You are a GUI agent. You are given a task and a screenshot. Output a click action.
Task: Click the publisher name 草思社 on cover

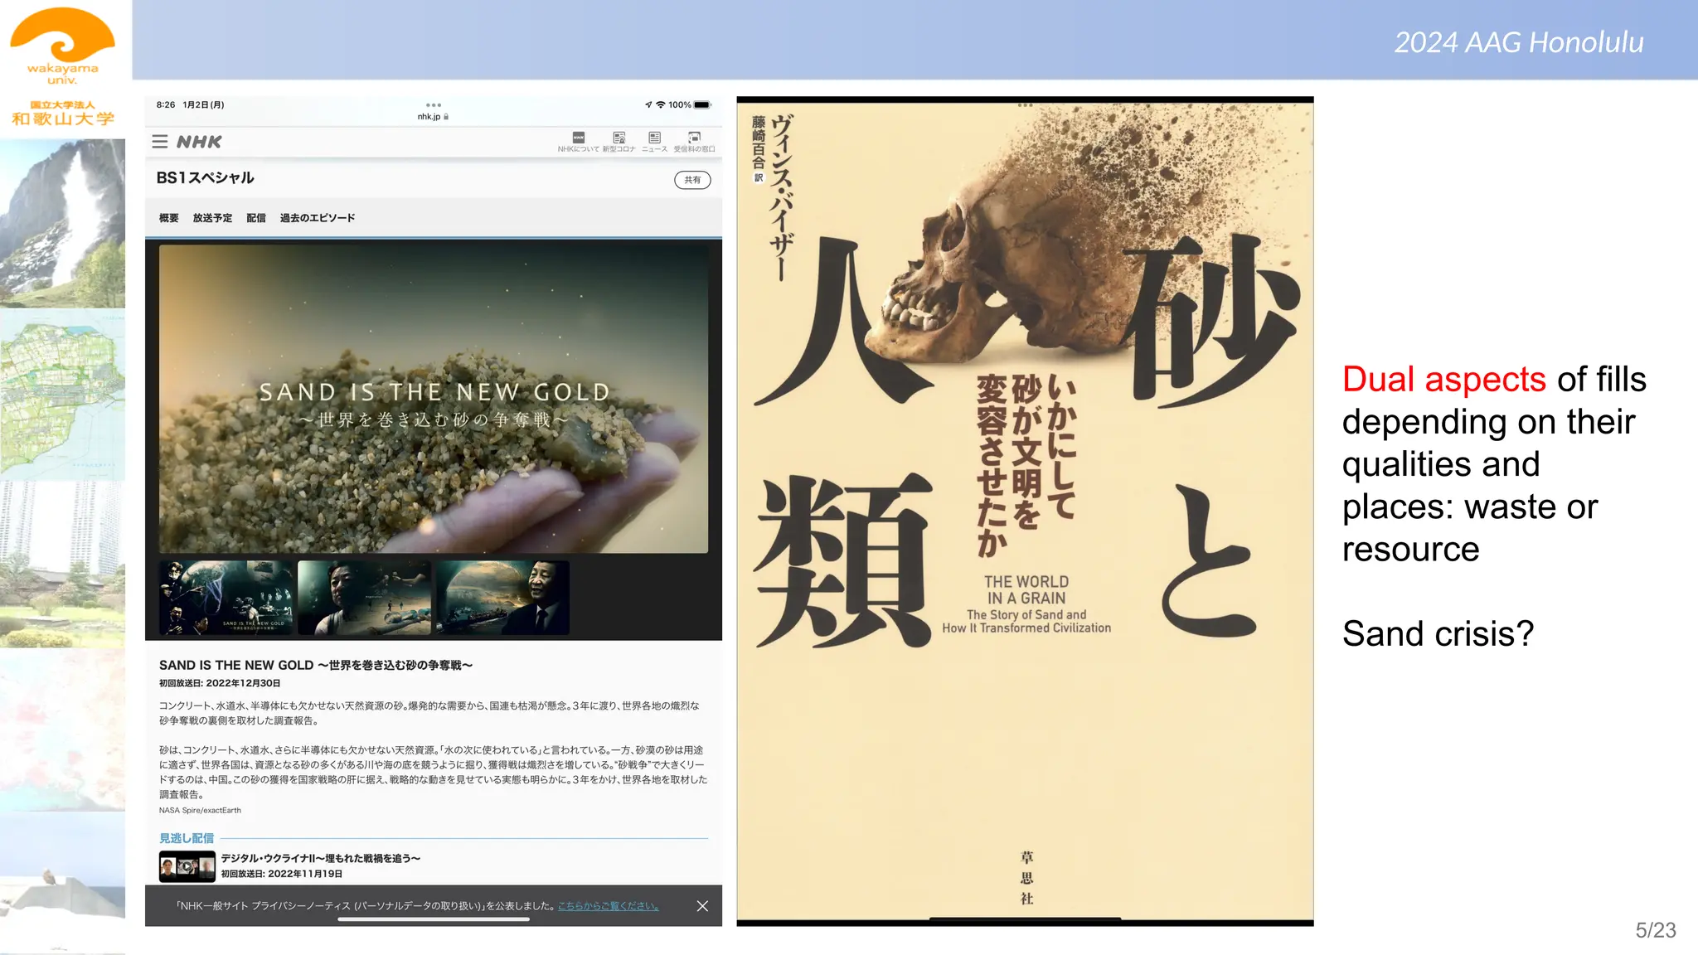(1027, 878)
